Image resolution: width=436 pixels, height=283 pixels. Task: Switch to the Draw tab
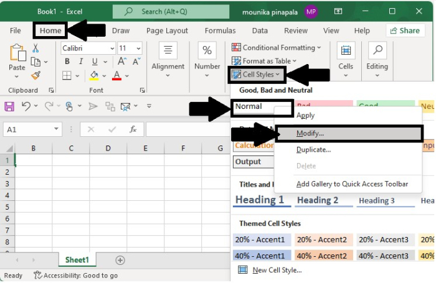[x=121, y=30]
